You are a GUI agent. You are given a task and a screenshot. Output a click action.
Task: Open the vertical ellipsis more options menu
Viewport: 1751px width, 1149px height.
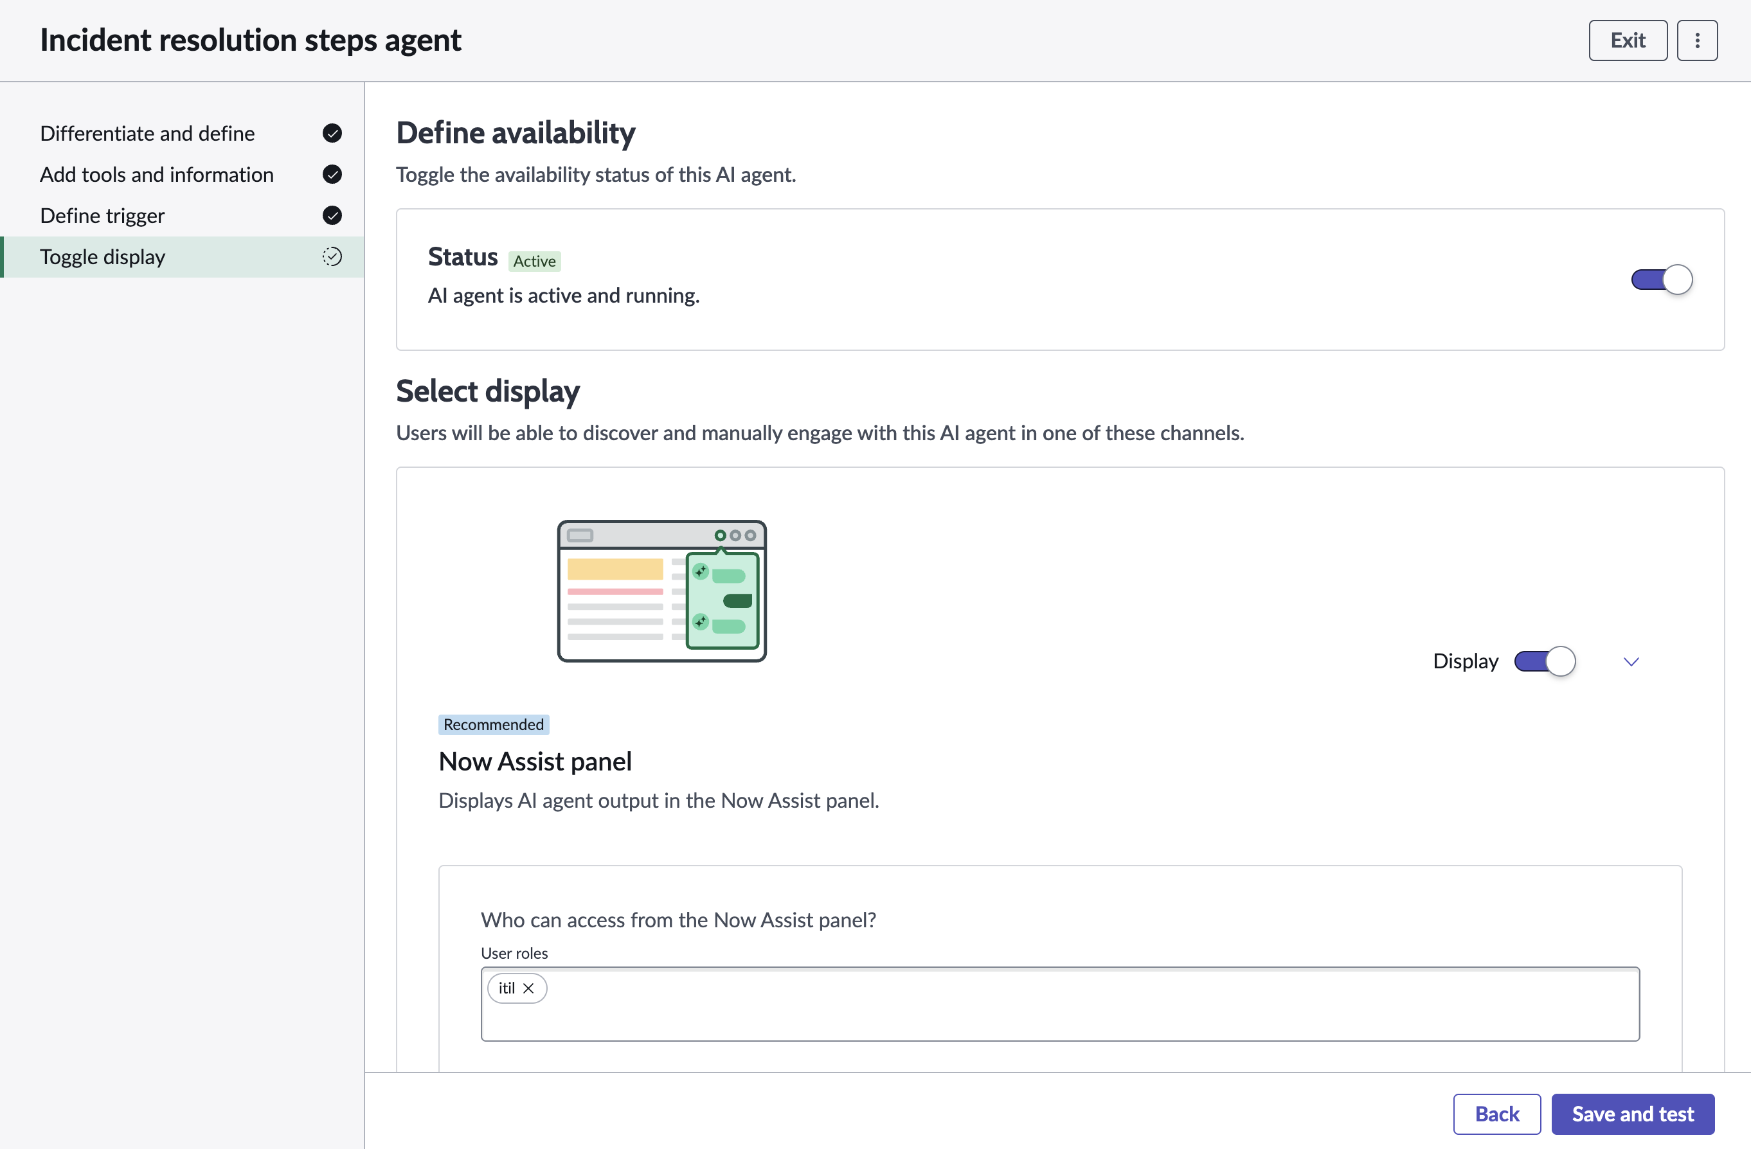coord(1696,40)
